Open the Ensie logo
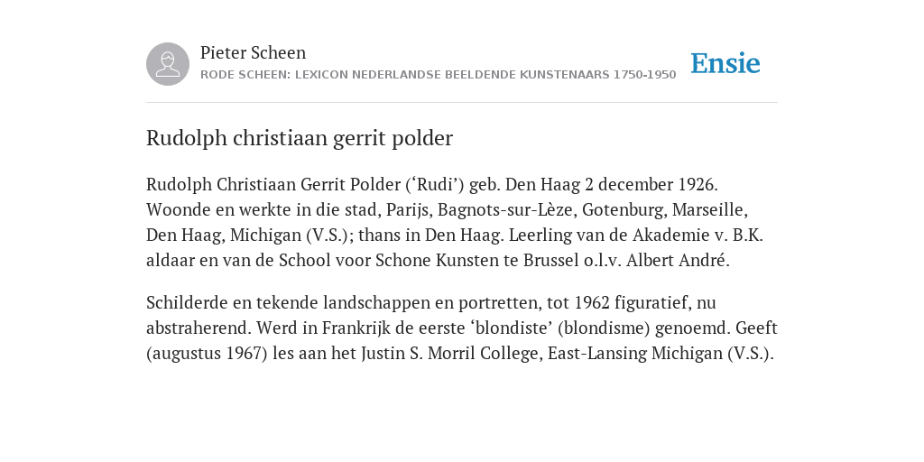This screenshot has height=462, width=924. click(x=725, y=63)
